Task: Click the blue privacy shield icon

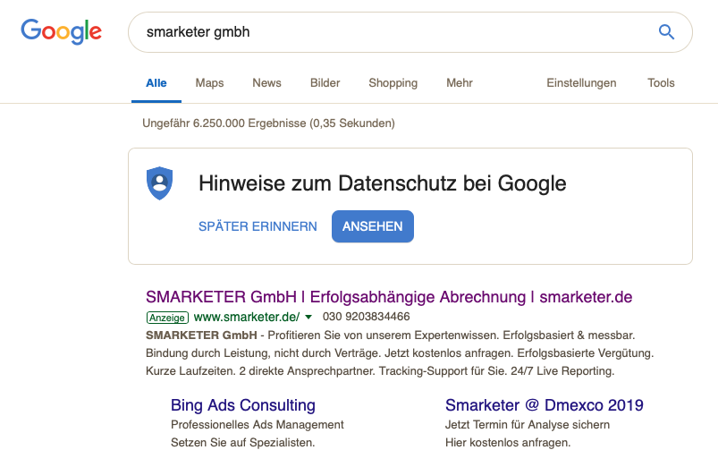Action: [159, 183]
